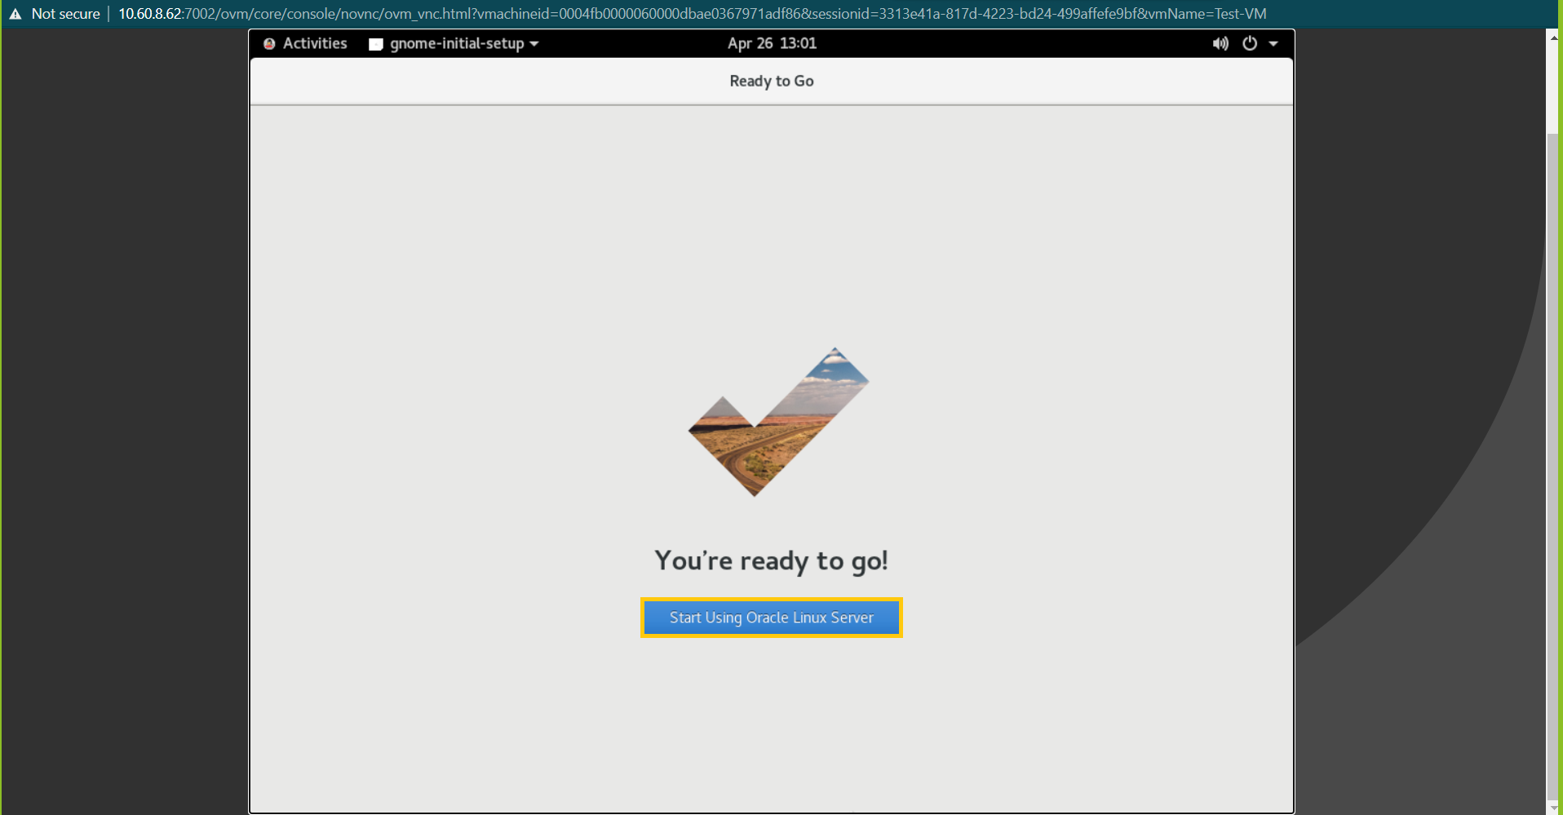Click the volume speaker icon
Viewport: 1563px width, 815px height.
(x=1220, y=43)
